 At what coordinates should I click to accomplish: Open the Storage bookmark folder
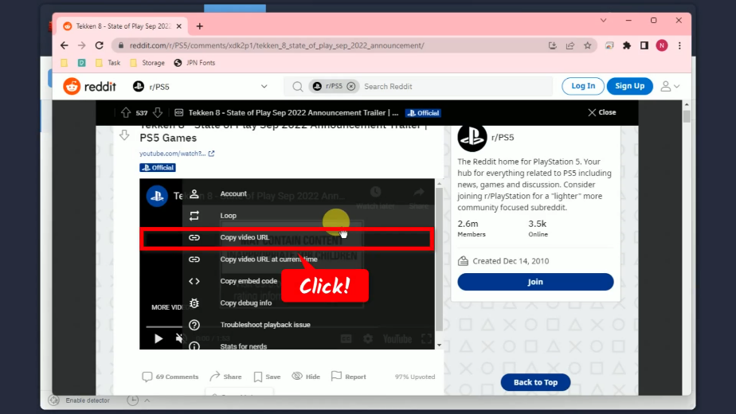coord(147,63)
